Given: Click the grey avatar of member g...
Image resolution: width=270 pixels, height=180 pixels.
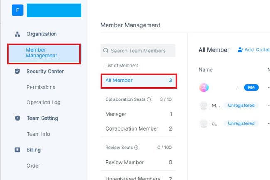Looking at the screenshot, I should (204, 123).
